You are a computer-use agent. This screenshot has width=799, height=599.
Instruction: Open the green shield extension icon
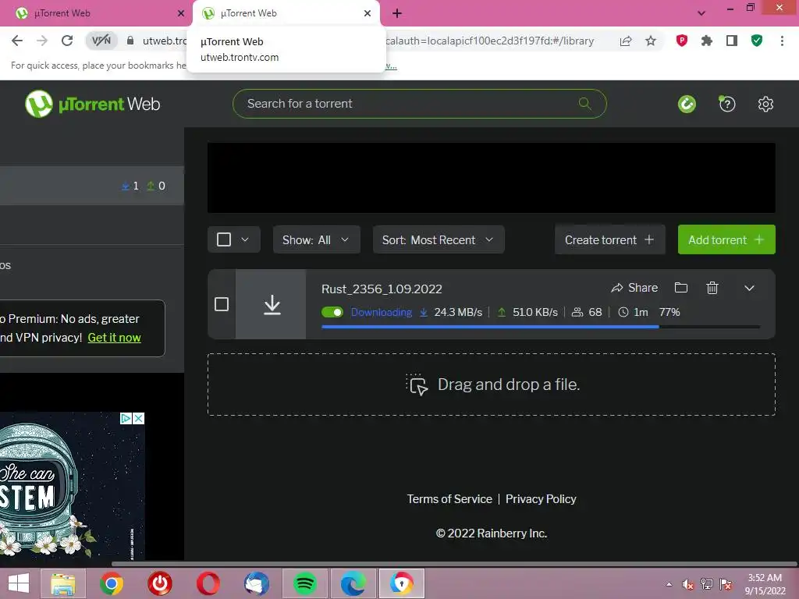(757, 41)
